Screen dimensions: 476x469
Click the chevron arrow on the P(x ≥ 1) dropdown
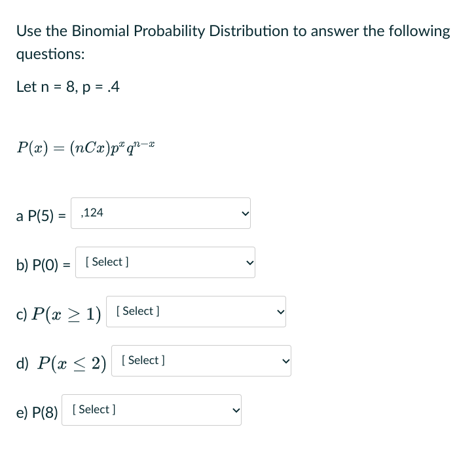point(281,312)
